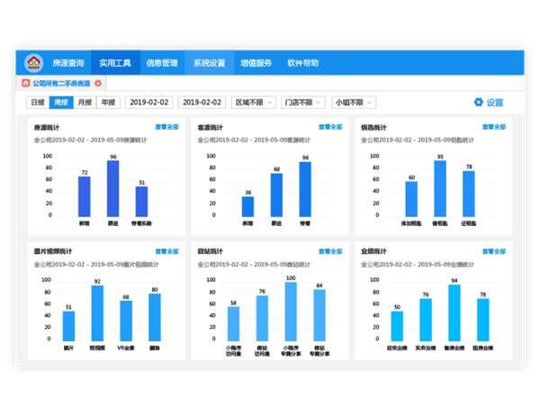This screenshot has width=540, height=416.
Task: Click 查看全部 in the 房源统计 card
Action: click(167, 128)
